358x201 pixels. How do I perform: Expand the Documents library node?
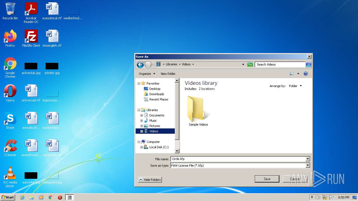[142, 115]
